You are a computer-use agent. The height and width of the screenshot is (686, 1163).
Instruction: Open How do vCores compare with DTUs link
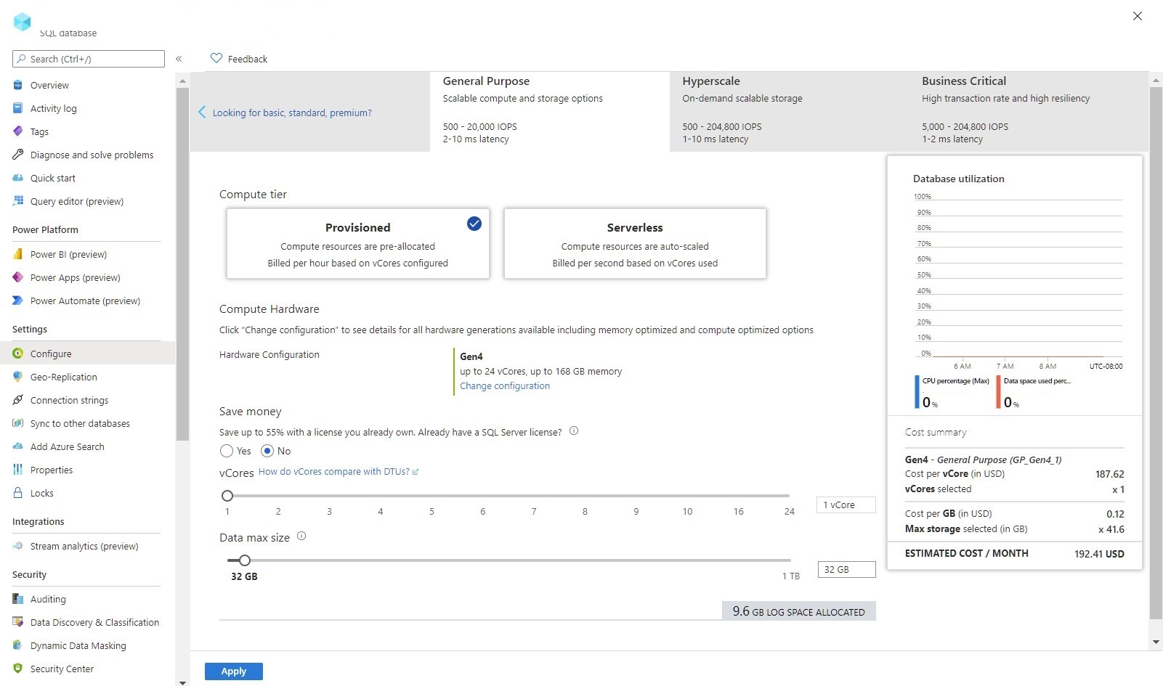click(x=339, y=472)
